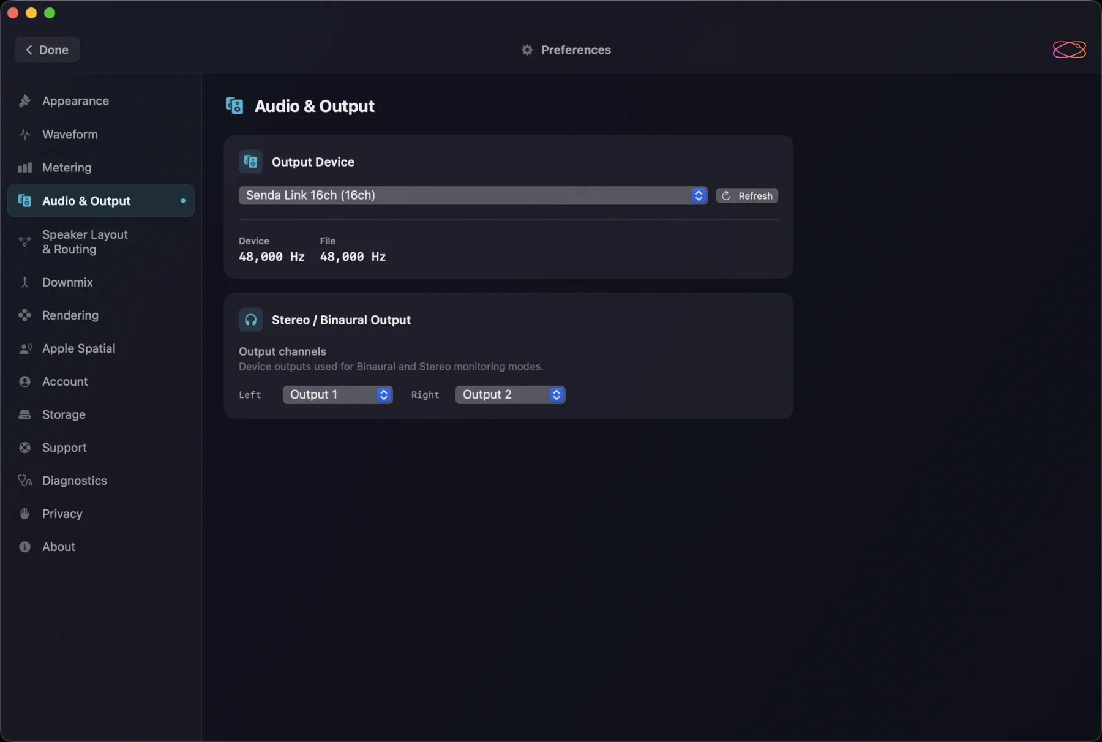
Task: Switch to Waveform preferences
Action: 101,134
